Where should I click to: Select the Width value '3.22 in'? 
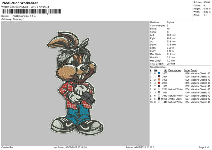[x=207, y=12]
